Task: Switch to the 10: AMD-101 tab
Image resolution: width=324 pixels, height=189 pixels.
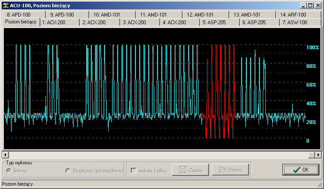Action: tap(112, 15)
